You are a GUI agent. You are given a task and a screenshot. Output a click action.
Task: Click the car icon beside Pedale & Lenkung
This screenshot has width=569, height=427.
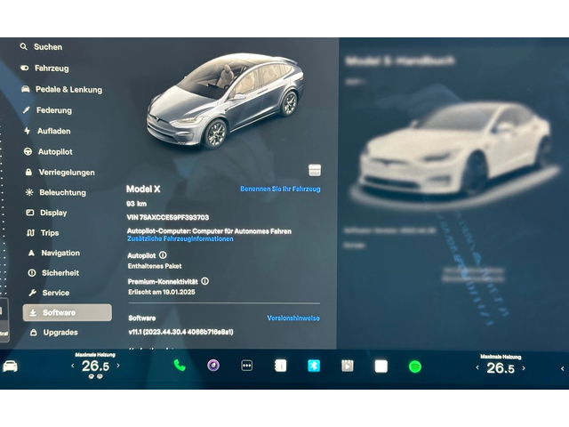(26, 89)
